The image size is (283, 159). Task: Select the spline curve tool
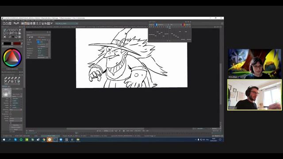[x=16, y=30]
